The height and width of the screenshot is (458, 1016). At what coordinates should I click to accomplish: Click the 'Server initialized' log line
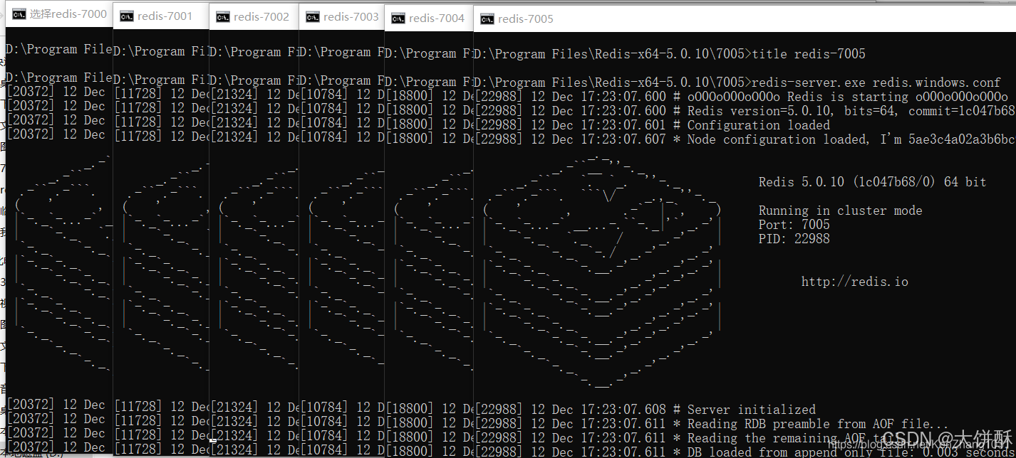coord(645,410)
